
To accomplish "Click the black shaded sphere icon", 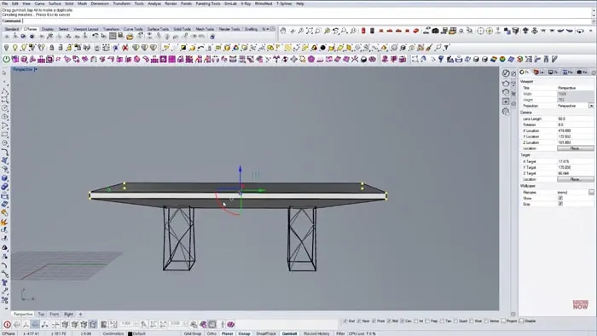I will pyautogui.click(x=323, y=48).
